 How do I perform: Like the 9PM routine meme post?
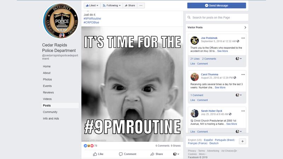click(x=98, y=154)
